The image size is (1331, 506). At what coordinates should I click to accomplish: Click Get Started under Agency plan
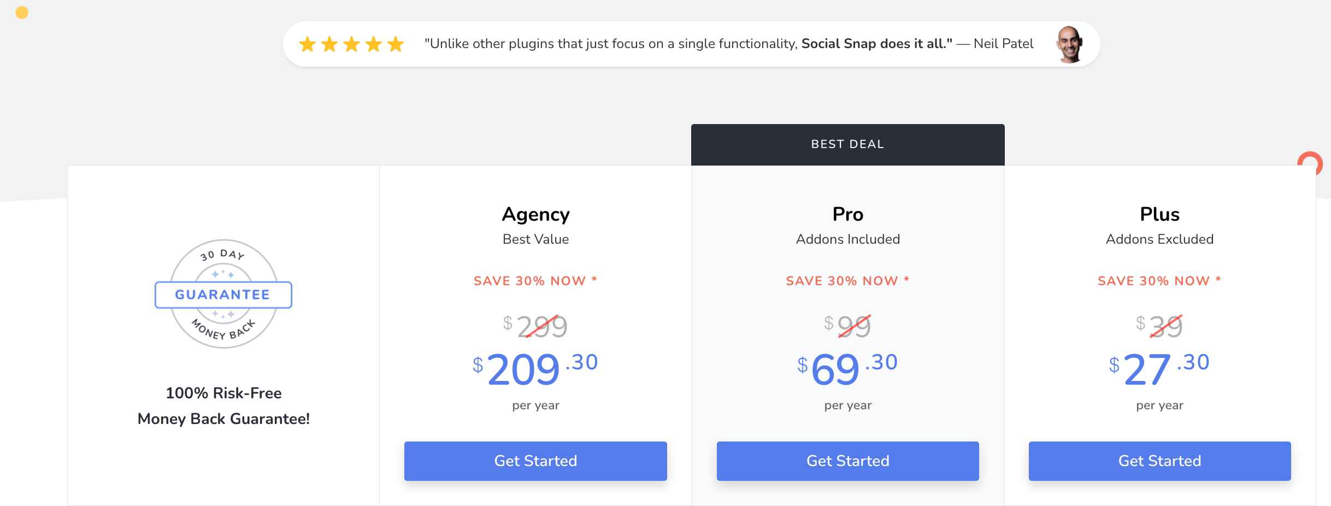[535, 461]
